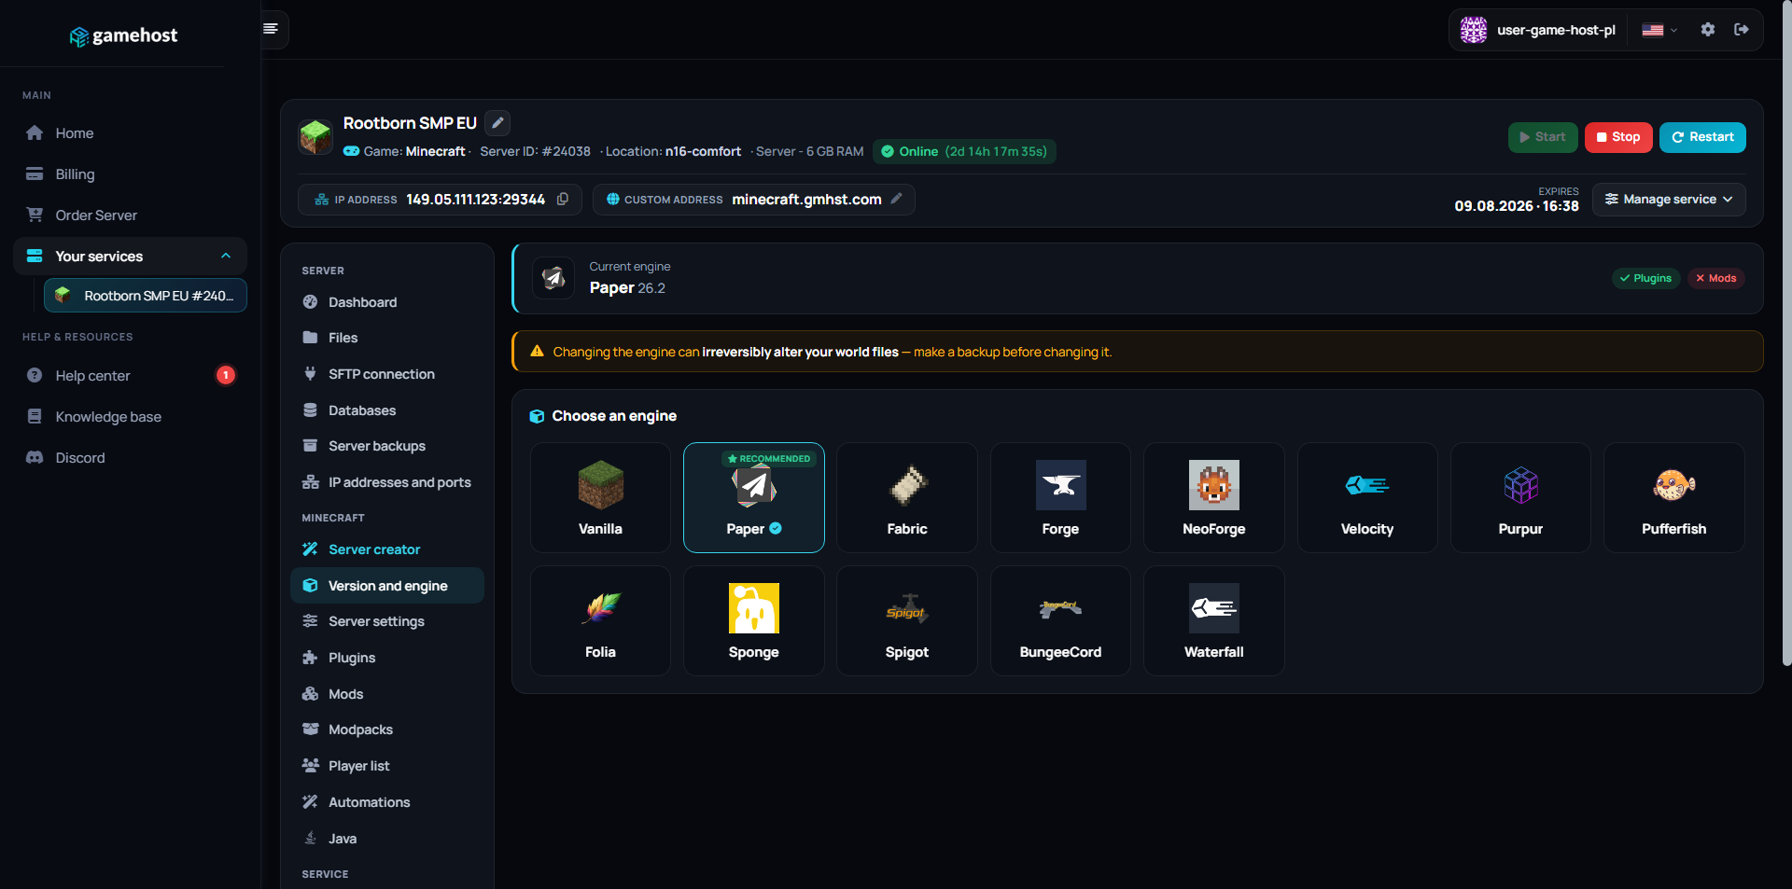Click the Help center notification badge
The width and height of the screenshot is (1792, 889).
tap(226, 375)
